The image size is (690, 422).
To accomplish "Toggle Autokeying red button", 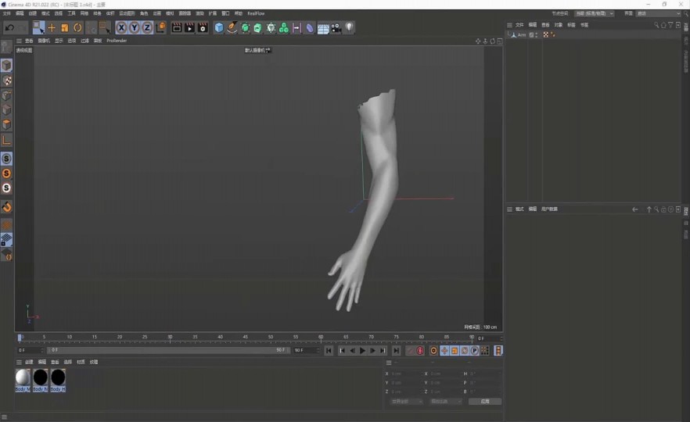I will (420, 351).
